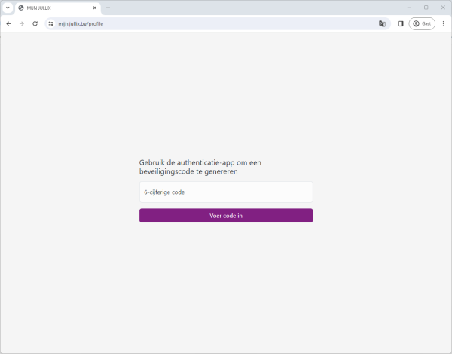Open the tab search dropdown chevron
Image resolution: width=452 pixels, height=354 pixels.
[x=8, y=8]
